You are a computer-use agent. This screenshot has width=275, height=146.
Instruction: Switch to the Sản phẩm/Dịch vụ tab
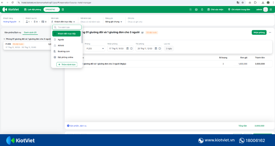click(x=13, y=33)
